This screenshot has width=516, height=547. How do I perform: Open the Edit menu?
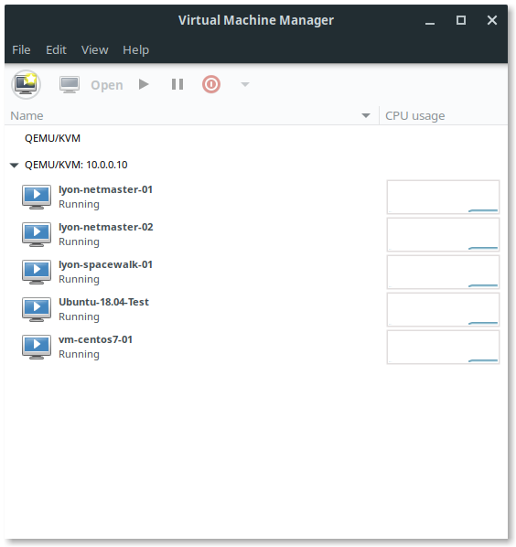(x=56, y=50)
